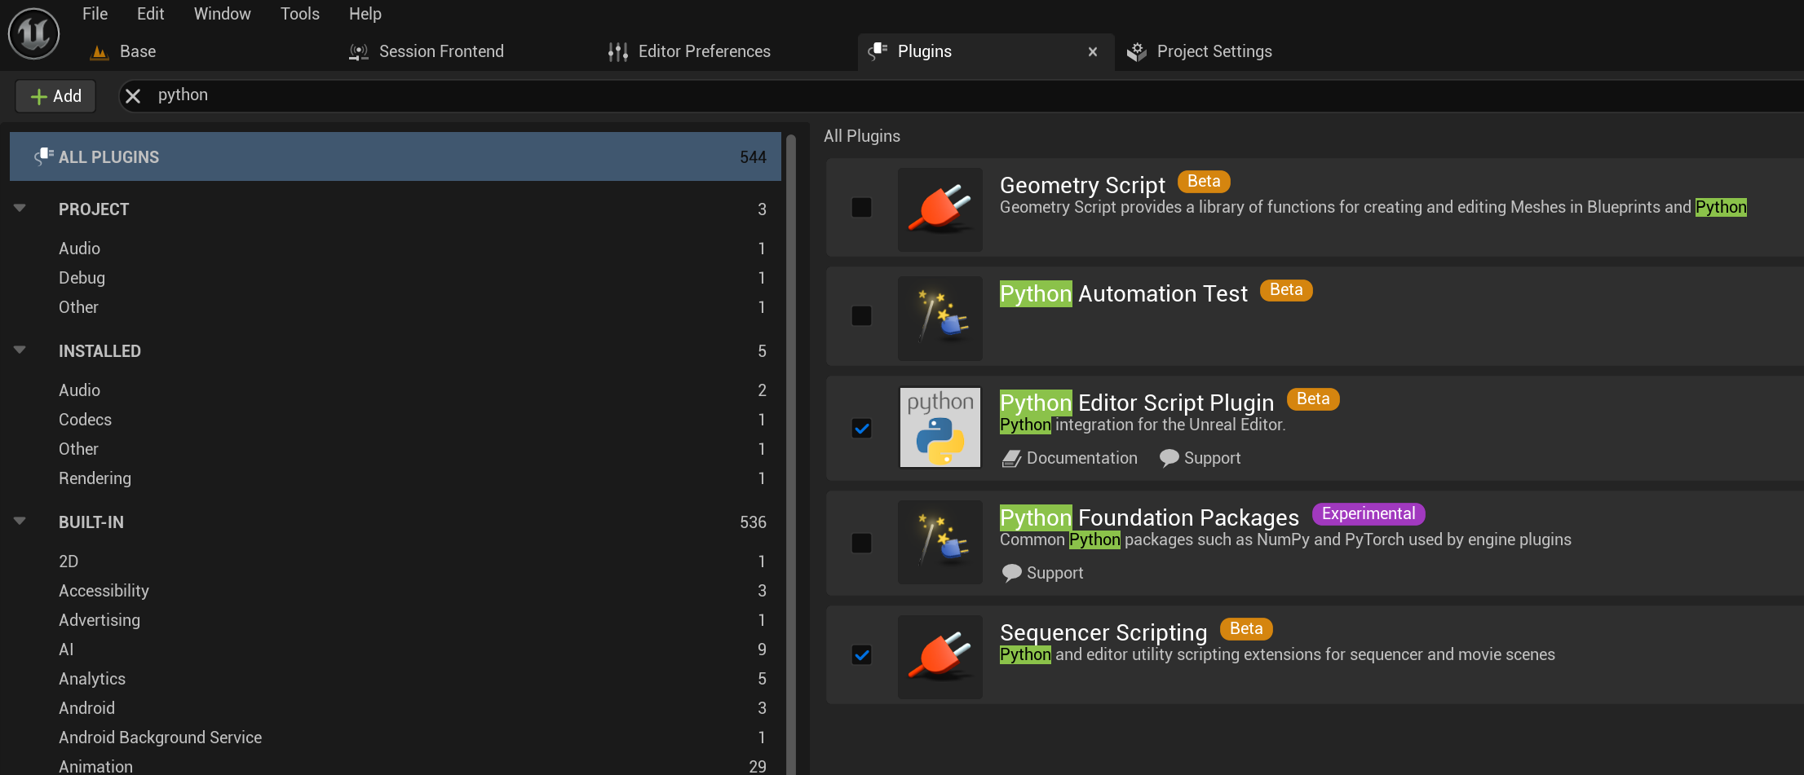1804x775 pixels.
Task: Click the Sequencer Scripting plugin icon
Action: point(940,657)
